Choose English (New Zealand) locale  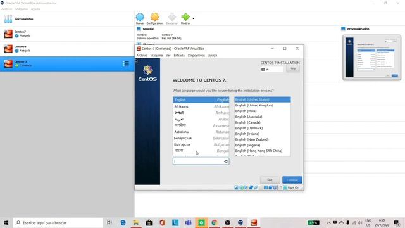[x=263, y=139]
